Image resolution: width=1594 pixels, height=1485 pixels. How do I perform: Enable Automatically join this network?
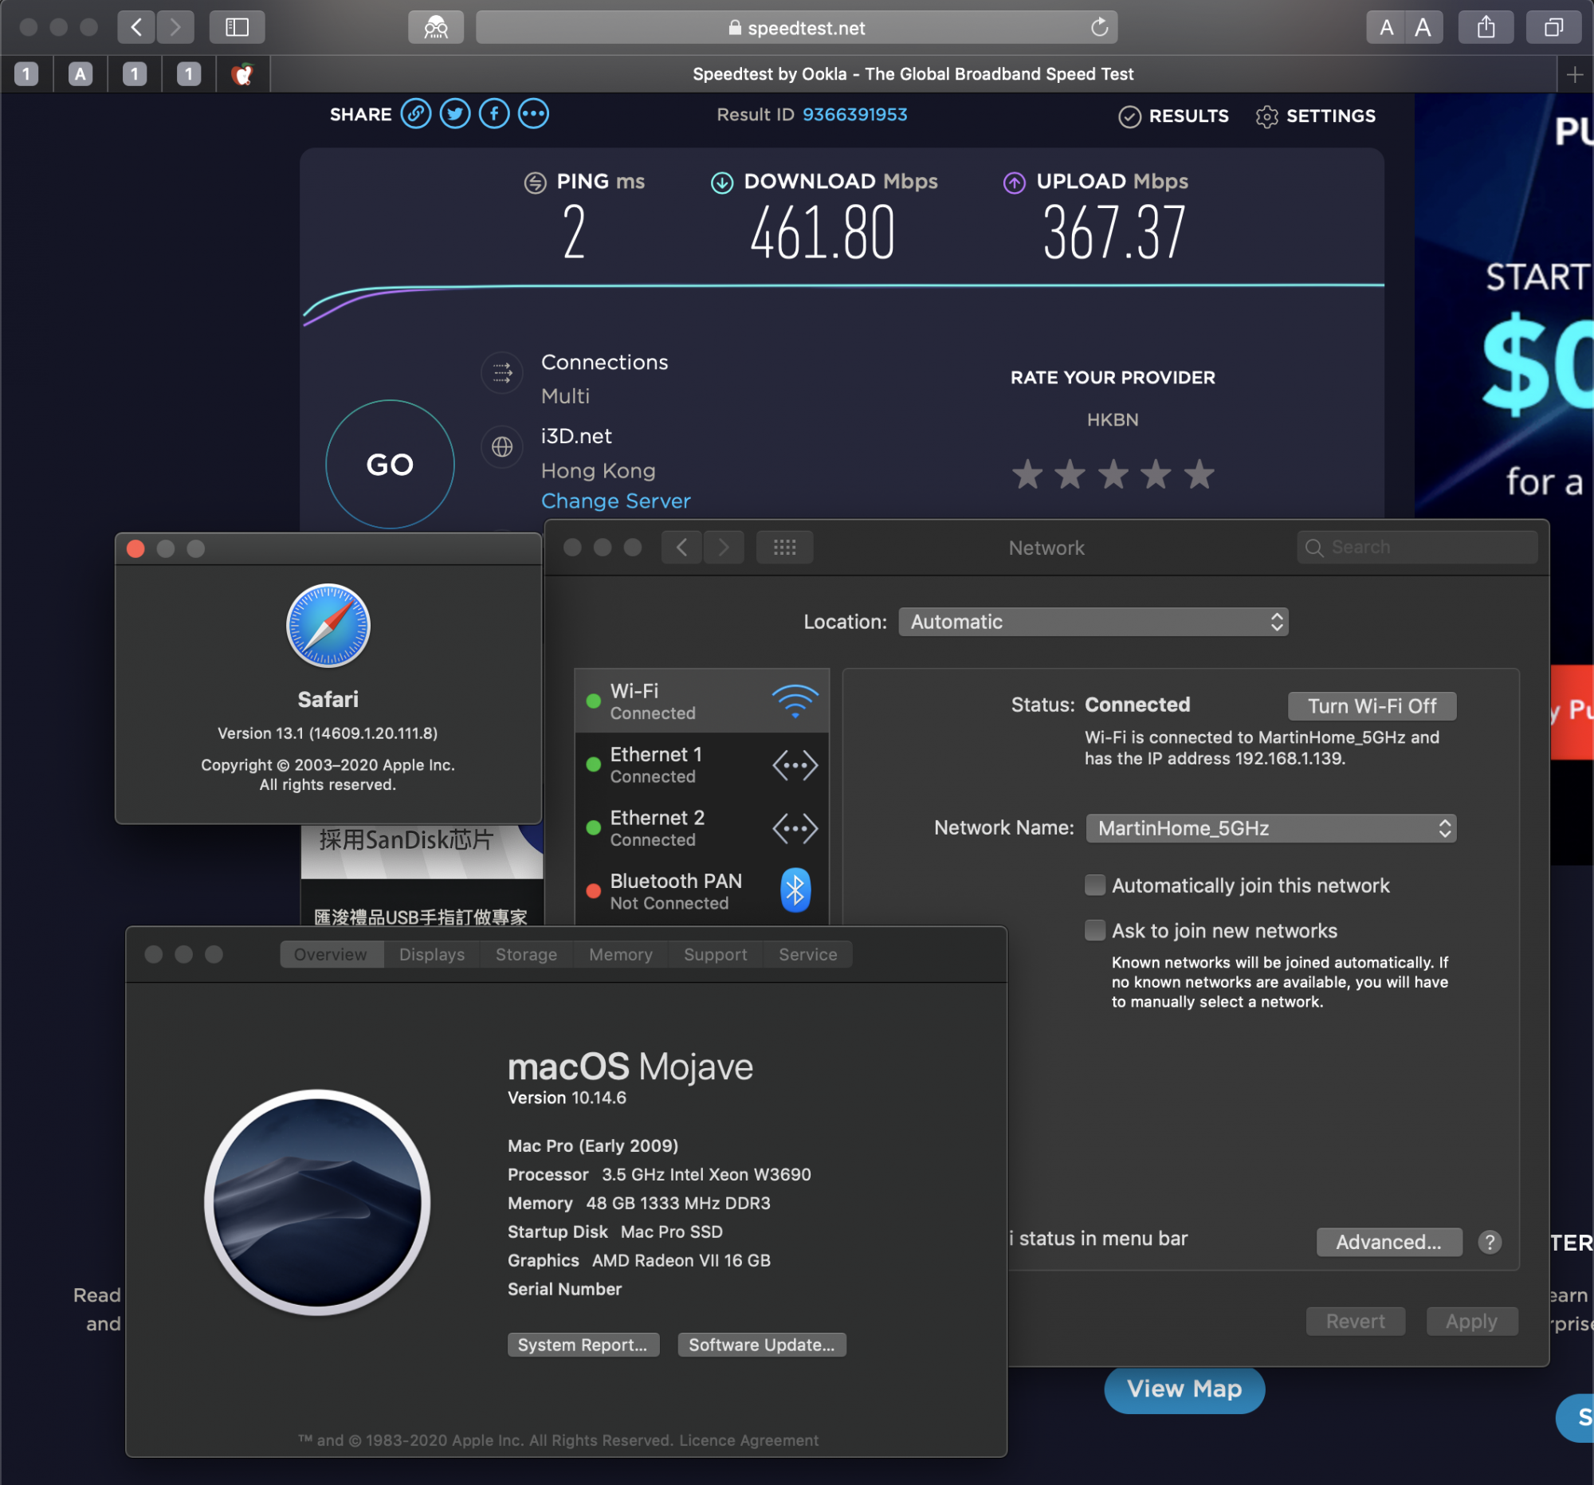tap(1094, 885)
